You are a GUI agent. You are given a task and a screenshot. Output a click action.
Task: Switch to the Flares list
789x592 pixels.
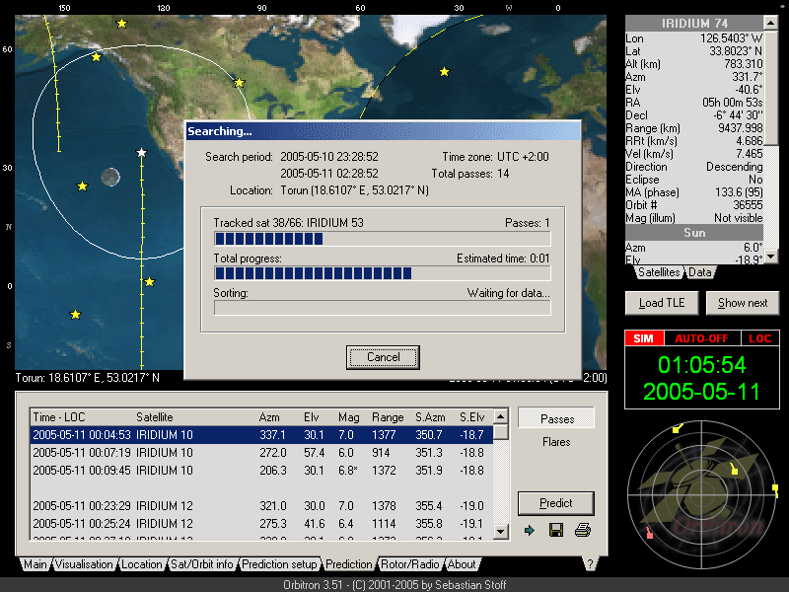pyautogui.click(x=556, y=441)
